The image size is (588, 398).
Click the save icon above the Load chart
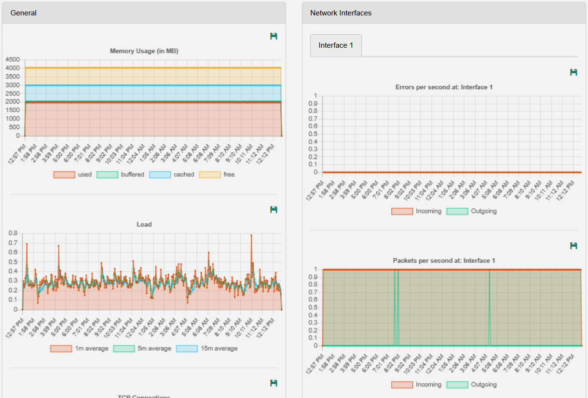coord(273,210)
